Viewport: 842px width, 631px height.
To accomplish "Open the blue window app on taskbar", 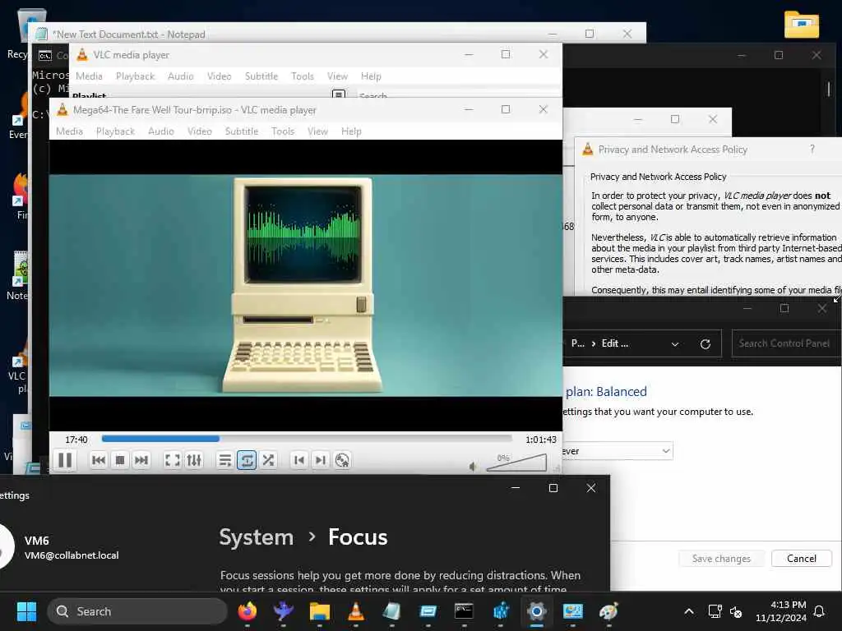I will 428,611.
